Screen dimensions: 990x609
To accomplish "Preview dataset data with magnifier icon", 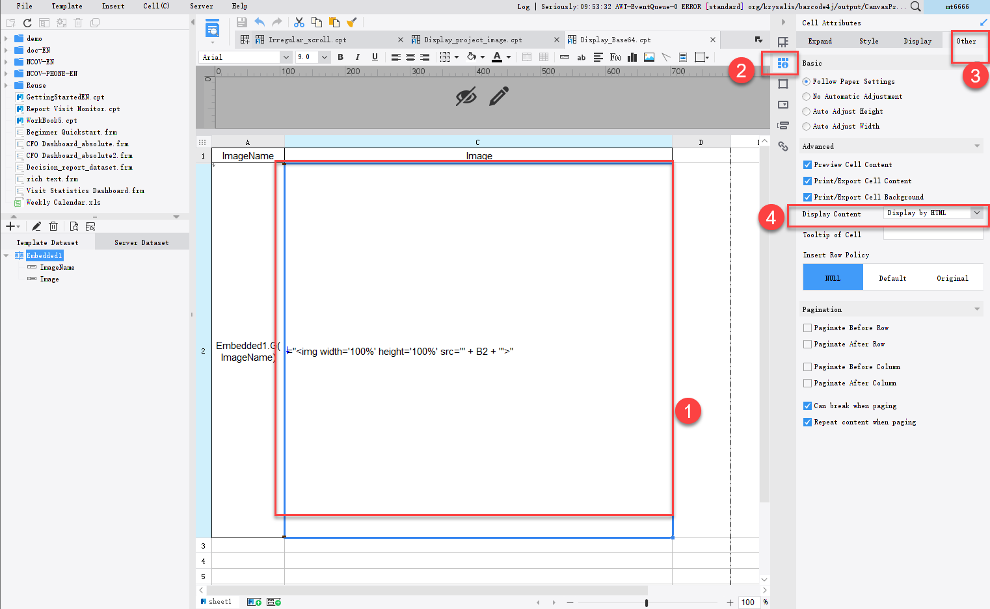I will coord(74,226).
